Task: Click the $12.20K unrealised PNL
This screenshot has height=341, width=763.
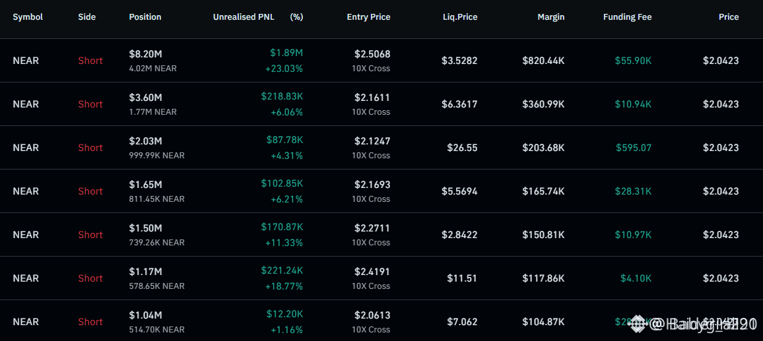Action: pyautogui.click(x=284, y=314)
